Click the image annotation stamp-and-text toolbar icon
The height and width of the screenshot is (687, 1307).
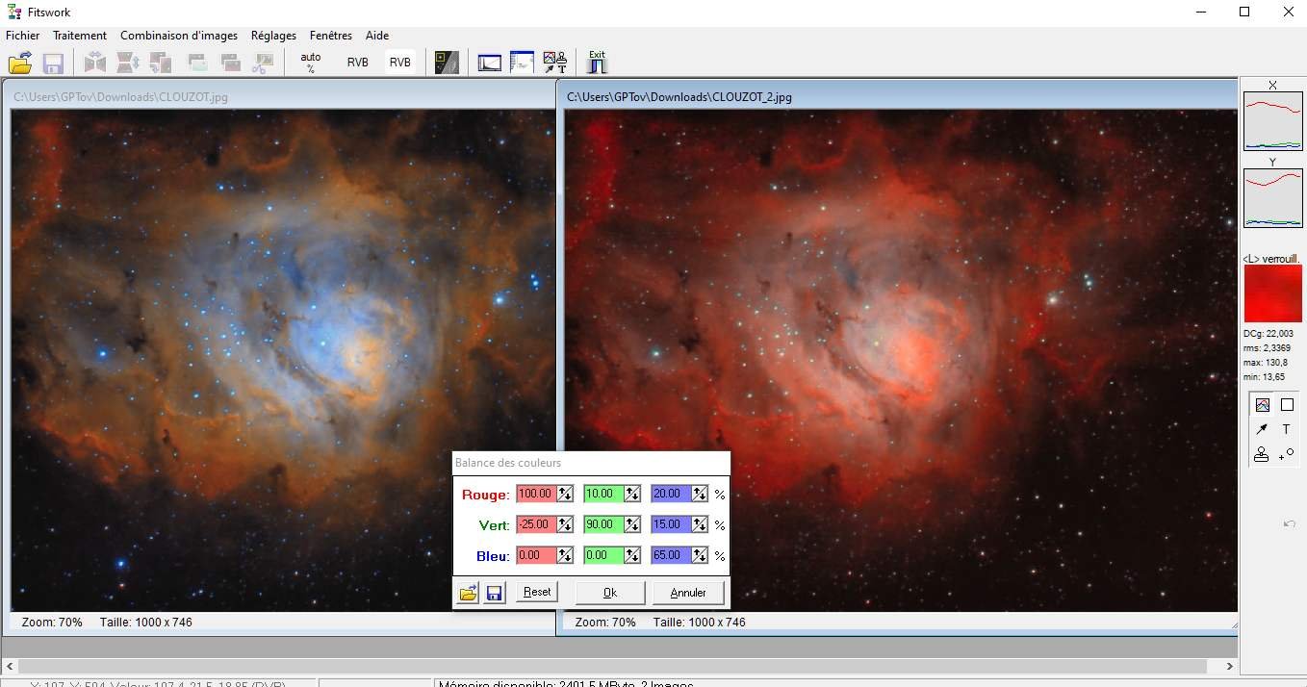(x=554, y=63)
